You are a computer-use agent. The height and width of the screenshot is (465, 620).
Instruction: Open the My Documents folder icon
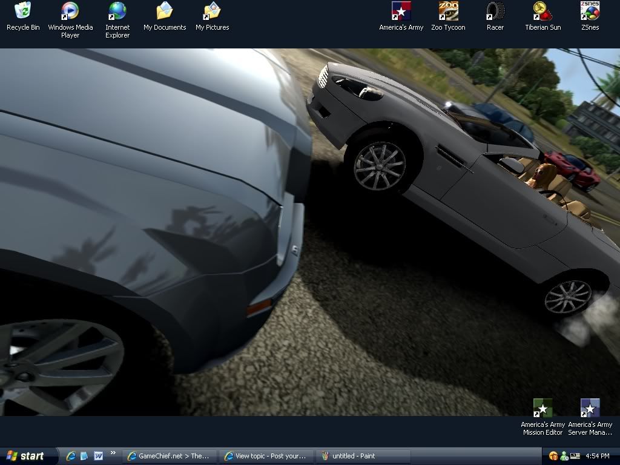(165, 16)
